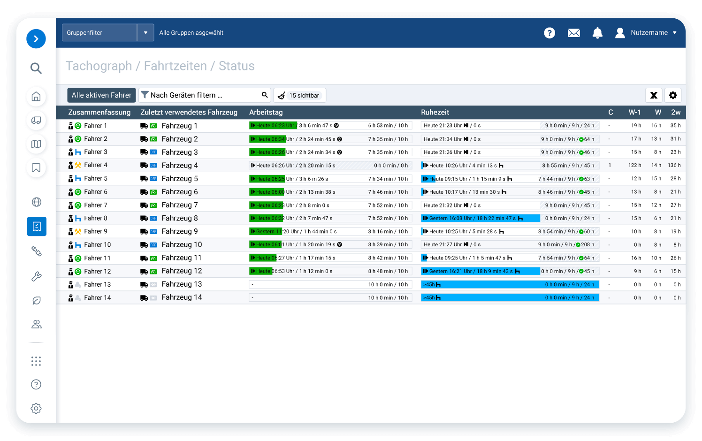
Task: Open the sidebar help circle icon
Action: pyautogui.click(x=36, y=384)
